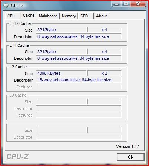The width and height of the screenshot is (149, 166).
Task: Click L1 D-Cache x 4 multiplier field
Action: click(x=104, y=30)
